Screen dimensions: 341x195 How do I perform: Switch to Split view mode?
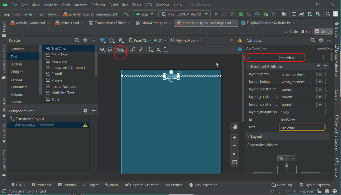coord(306,31)
